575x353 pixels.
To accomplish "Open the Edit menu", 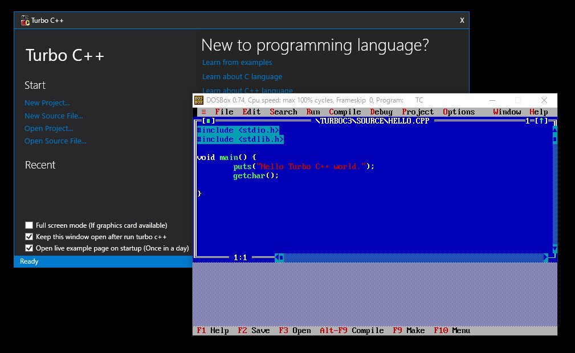I will [251, 112].
